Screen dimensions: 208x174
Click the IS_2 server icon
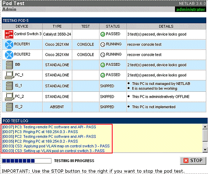(x=10, y=107)
